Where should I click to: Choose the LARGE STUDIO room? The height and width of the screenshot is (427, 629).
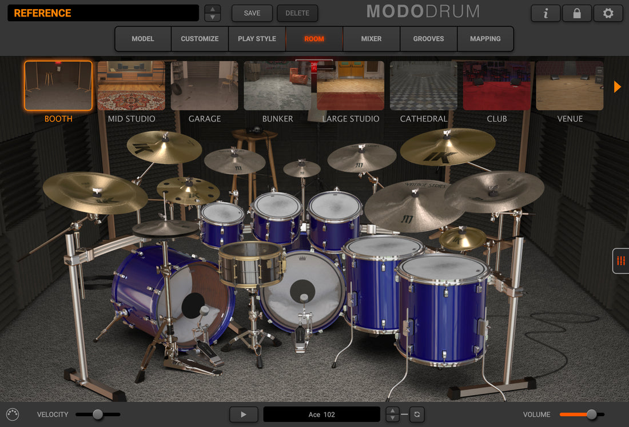coord(351,86)
